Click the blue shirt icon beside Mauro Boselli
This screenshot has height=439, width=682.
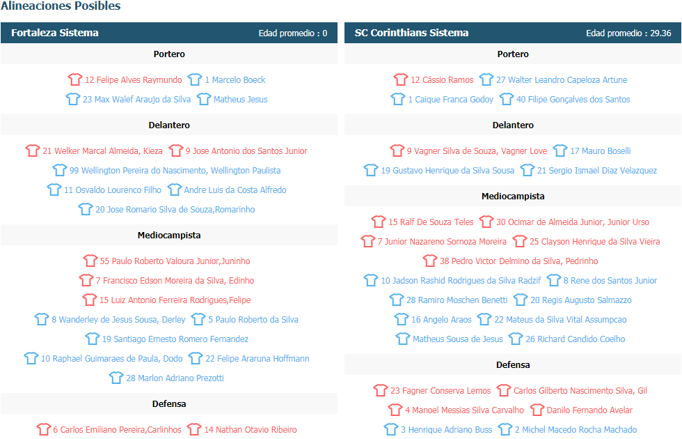coord(560,151)
